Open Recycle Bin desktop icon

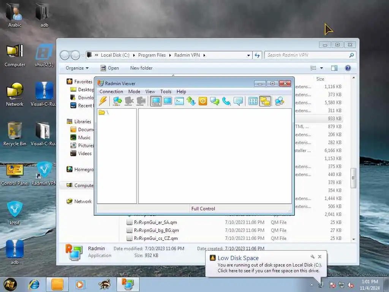(x=14, y=134)
